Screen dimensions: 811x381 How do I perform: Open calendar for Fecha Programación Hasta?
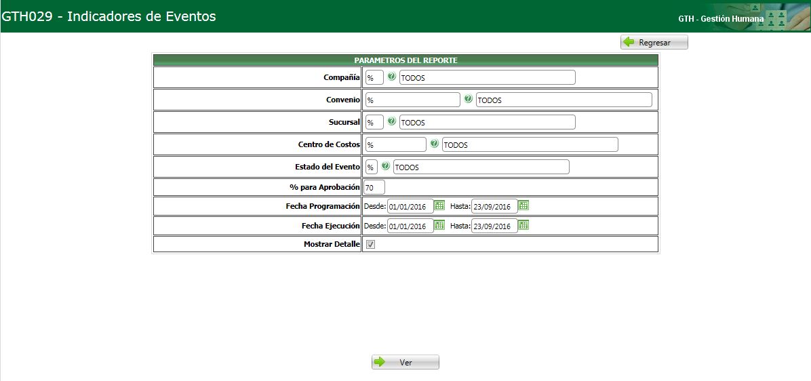pos(523,205)
